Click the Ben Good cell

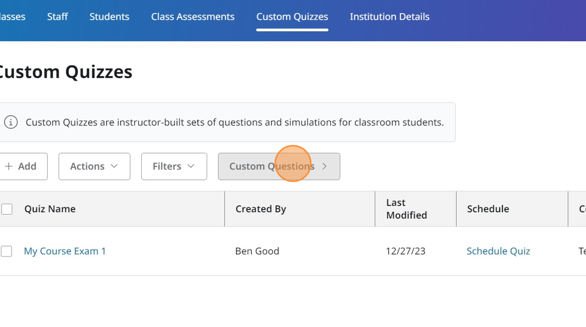pos(257,251)
